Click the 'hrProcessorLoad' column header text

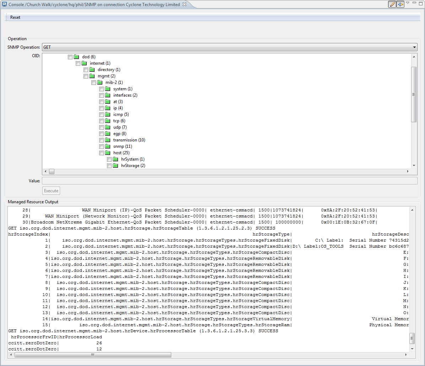click(x=81, y=337)
